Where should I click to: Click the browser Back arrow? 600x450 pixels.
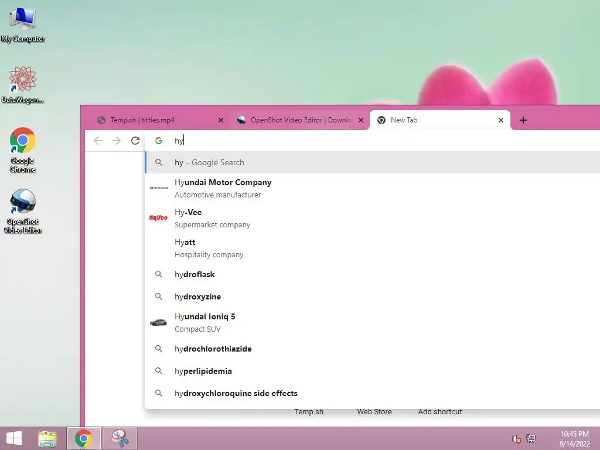[98, 141]
